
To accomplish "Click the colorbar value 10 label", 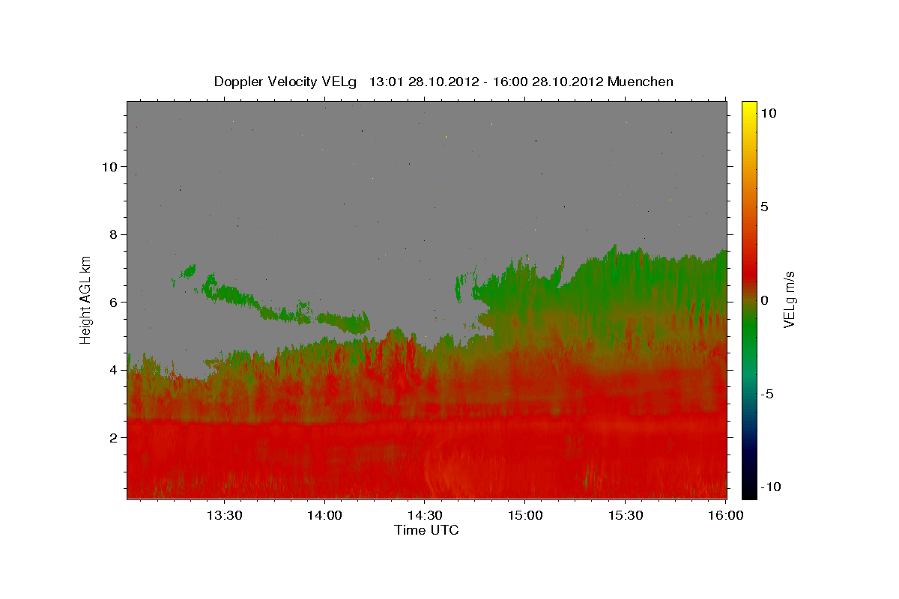I will pyautogui.click(x=768, y=112).
